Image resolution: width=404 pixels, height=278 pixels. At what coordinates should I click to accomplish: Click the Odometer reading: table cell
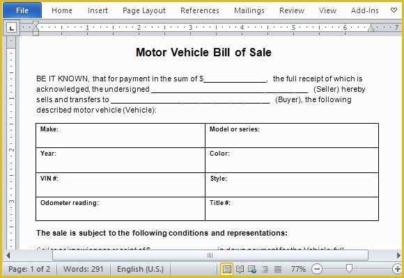coord(121,208)
